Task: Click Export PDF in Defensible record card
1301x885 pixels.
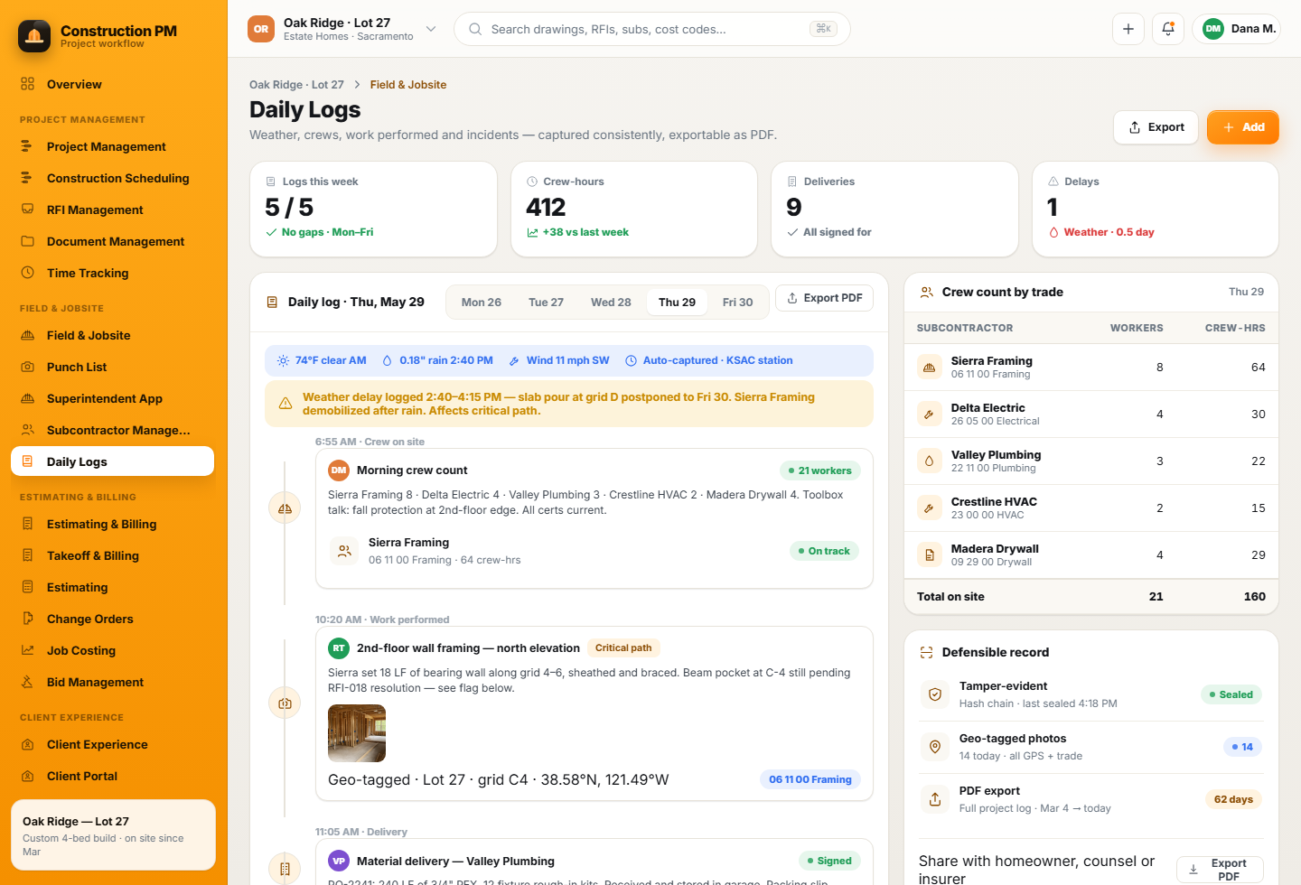Action: click(x=1220, y=870)
